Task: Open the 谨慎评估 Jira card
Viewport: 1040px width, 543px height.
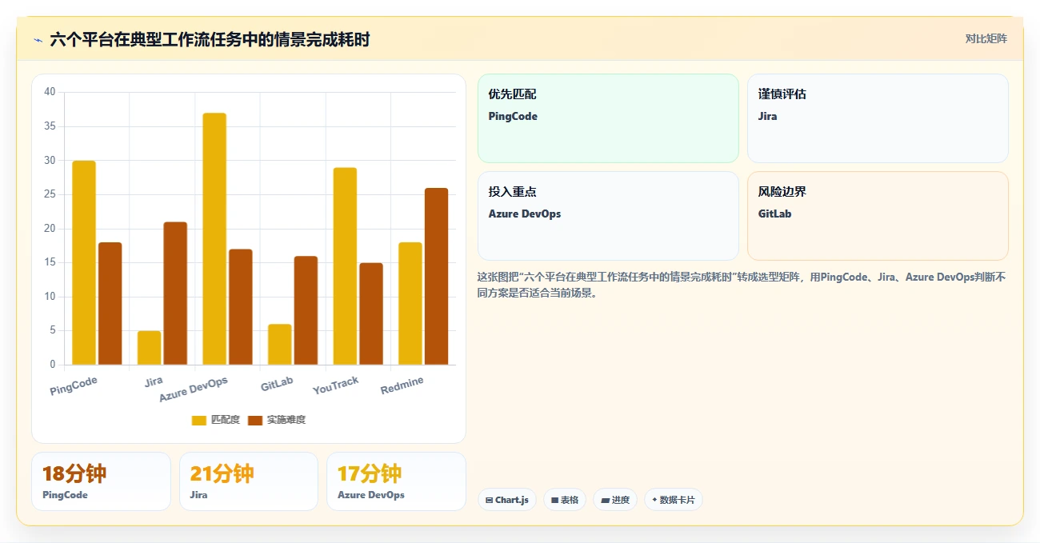Action: pyautogui.click(x=878, y=118)
